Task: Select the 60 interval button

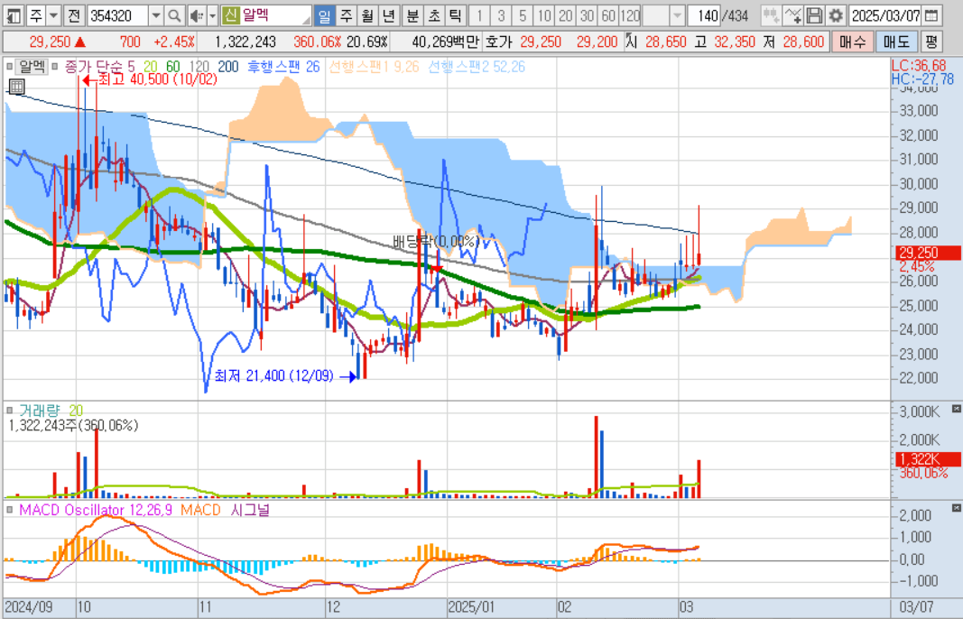Action: click(x=608, y=15)
